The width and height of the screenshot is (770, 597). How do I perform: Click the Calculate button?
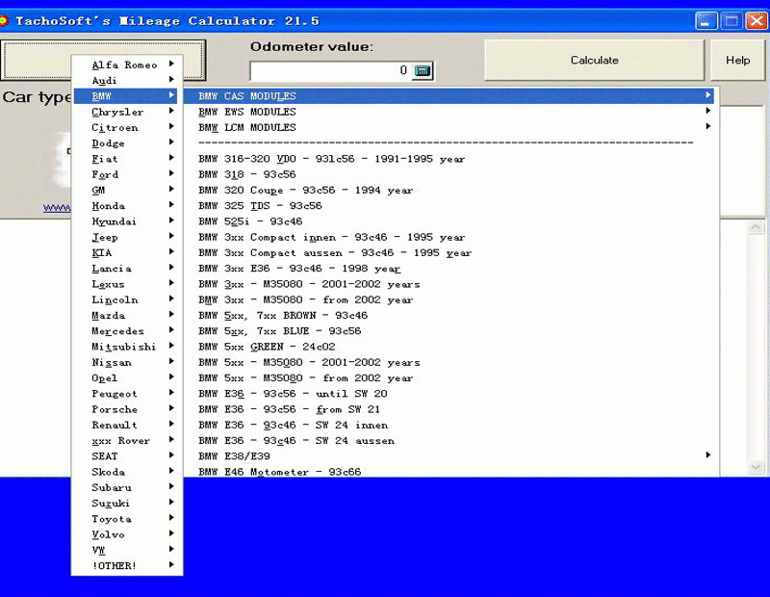coord(594,61)
